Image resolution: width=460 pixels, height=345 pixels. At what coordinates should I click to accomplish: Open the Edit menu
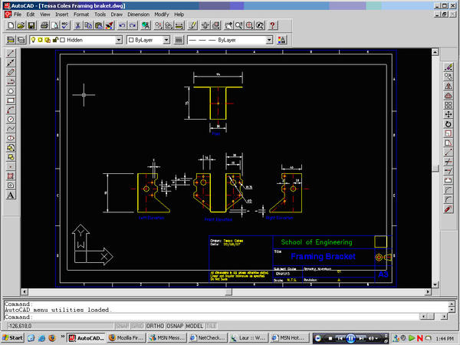tap(31, 15)
